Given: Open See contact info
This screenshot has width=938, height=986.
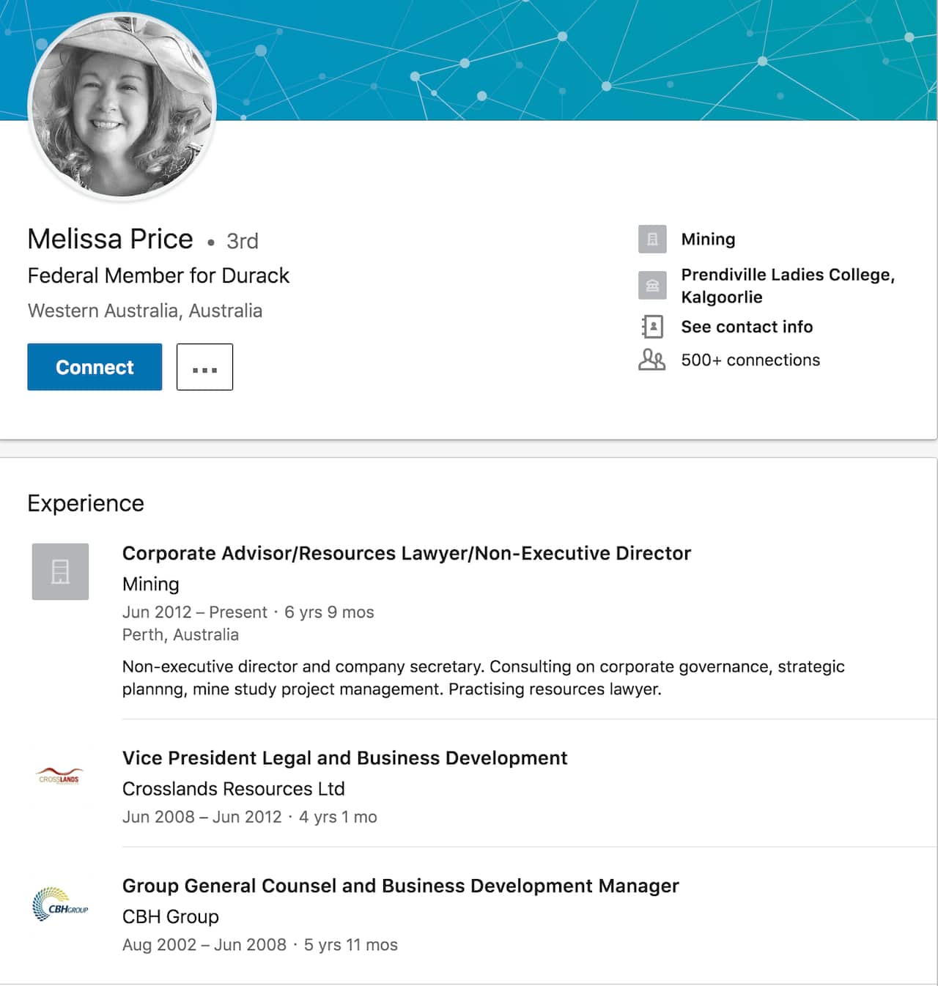Looking at the screenshot, I should 747,327.
